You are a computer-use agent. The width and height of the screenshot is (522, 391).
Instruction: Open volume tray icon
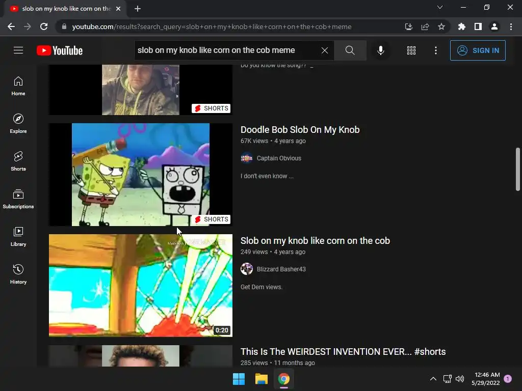point(460,379)
